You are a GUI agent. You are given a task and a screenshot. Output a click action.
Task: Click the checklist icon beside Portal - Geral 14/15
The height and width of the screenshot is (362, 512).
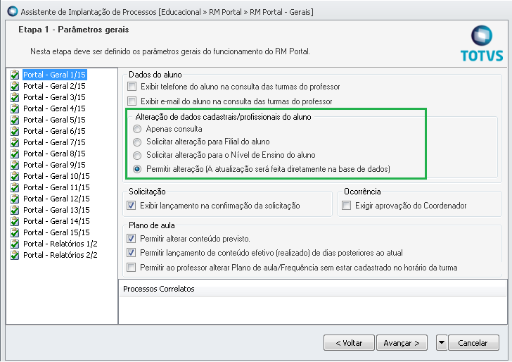pos(15,221)
